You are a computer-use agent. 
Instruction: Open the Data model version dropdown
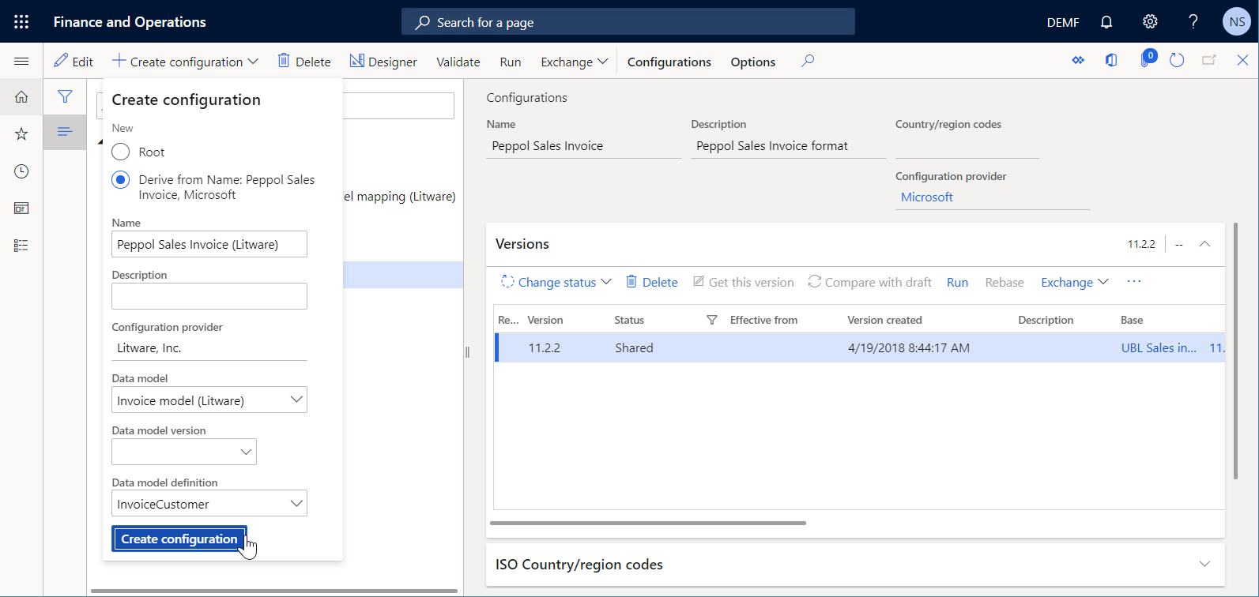[246, 452]
